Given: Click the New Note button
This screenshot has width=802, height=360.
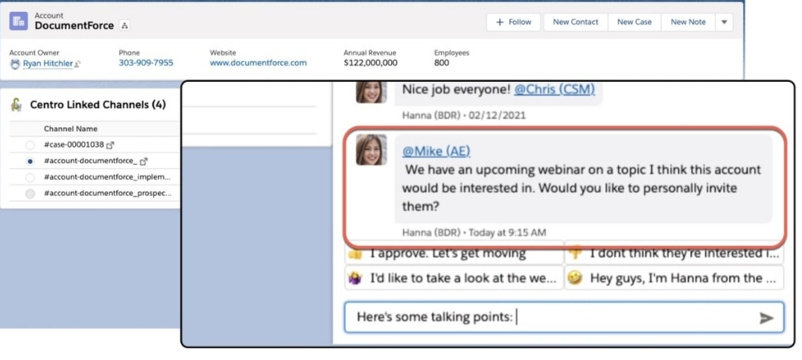Looking at the screenshot, I should click(x=688, y=22).
